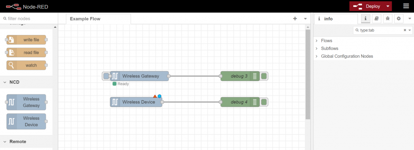Clear the type:tab search with x

(x=405, y=30)
